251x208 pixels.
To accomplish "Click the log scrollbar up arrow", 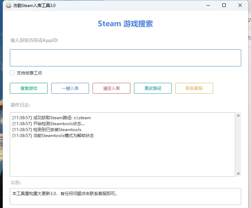I will tap(238, 115).
